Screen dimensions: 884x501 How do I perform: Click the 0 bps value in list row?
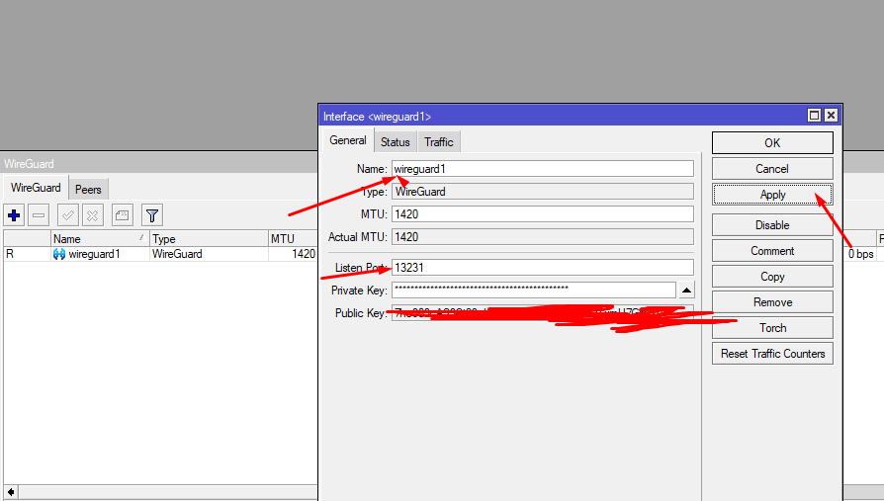pos(861,254)
